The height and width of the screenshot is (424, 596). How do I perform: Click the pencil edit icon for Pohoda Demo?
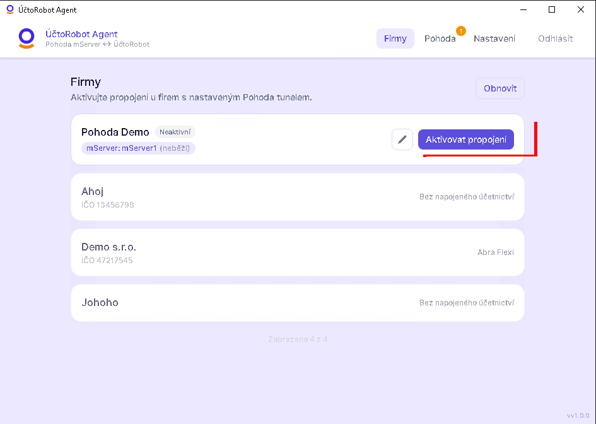pyautogui.click(x=402, y=139)
